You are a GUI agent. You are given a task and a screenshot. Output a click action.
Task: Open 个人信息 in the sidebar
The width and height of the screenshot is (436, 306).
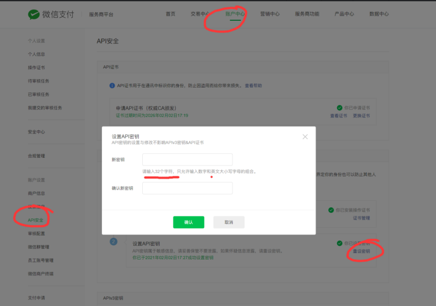tap(36, 54)
